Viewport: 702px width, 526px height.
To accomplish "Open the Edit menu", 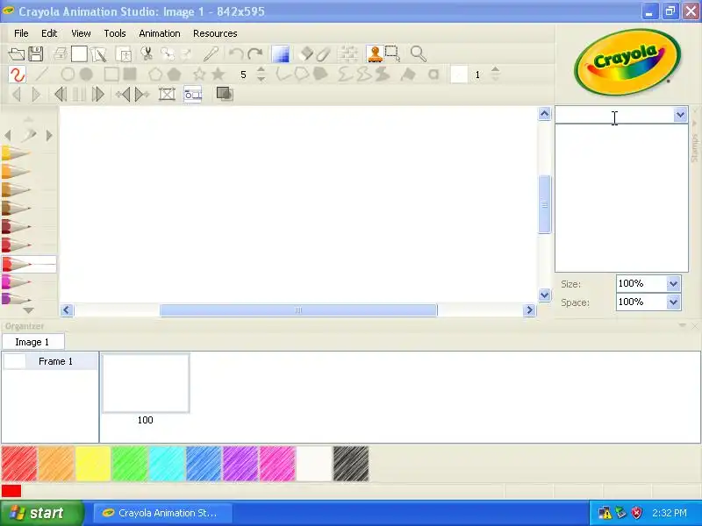I will (49, 33).
